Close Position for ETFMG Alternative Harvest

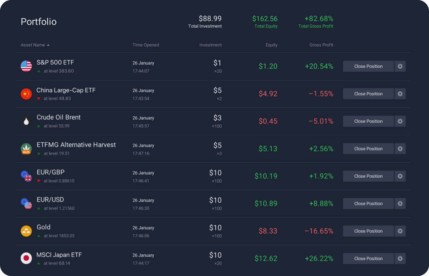[368, 149]
